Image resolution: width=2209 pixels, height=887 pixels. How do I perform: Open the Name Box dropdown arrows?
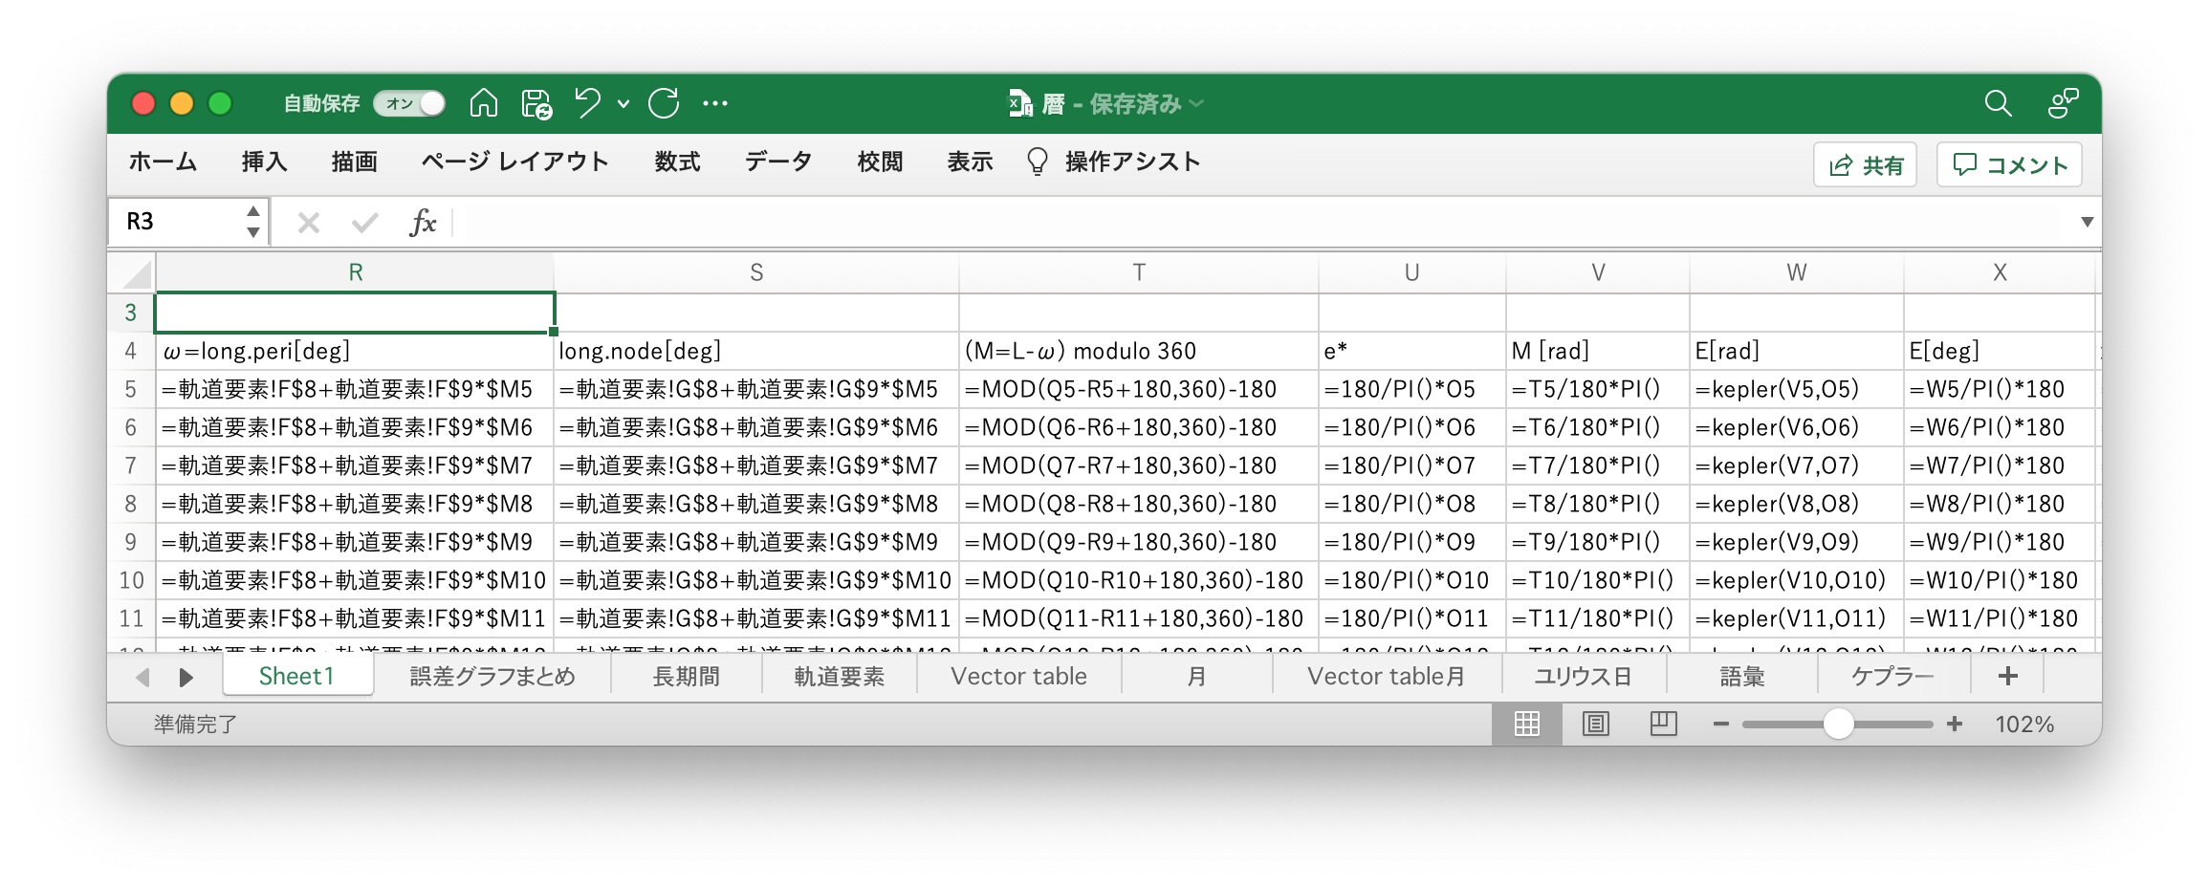point(253,222)
